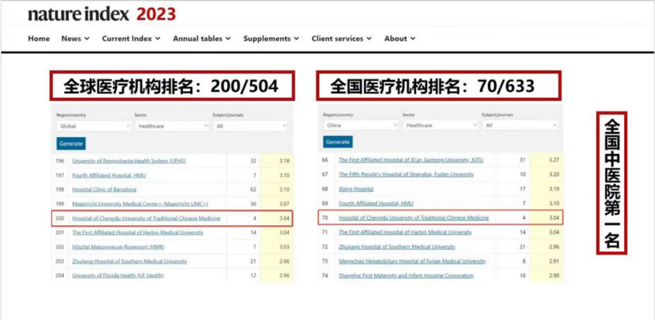Screen dimensions: 655x320
Task: Open the Home menu item
Action: point(39,38)
